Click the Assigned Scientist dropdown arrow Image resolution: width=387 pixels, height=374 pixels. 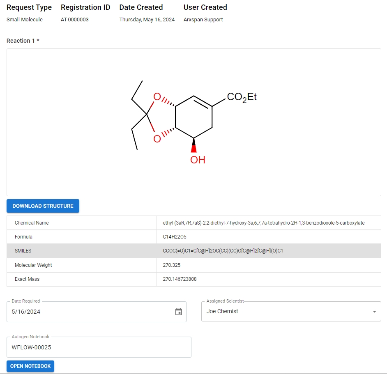pos(374,312)
